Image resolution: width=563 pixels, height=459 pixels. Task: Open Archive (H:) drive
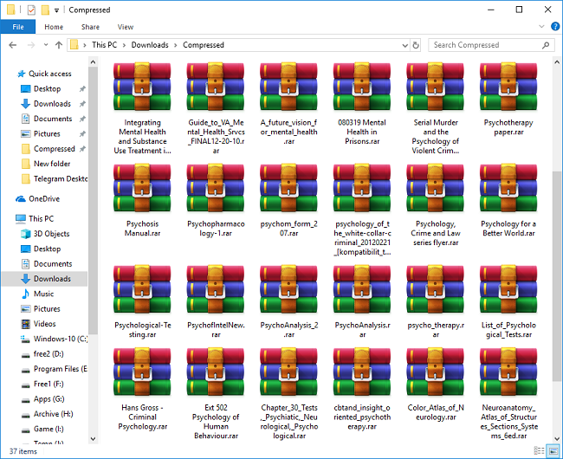click(x=53, y=414)
